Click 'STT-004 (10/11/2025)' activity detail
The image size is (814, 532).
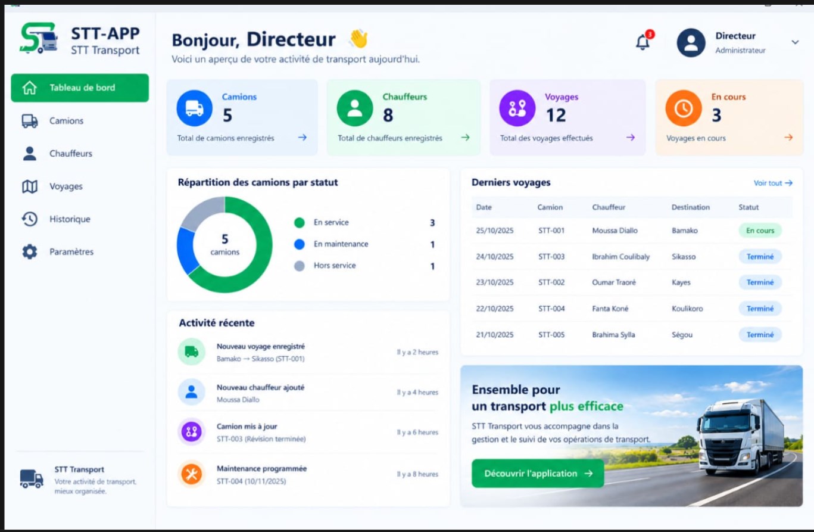[x=251, y=481]
